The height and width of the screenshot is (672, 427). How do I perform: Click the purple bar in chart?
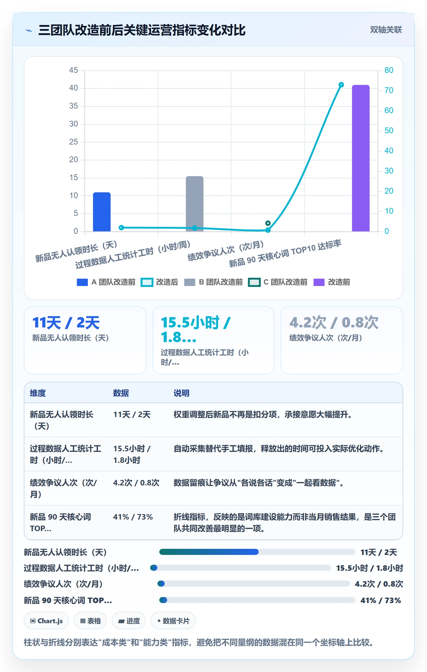(361, 158)
